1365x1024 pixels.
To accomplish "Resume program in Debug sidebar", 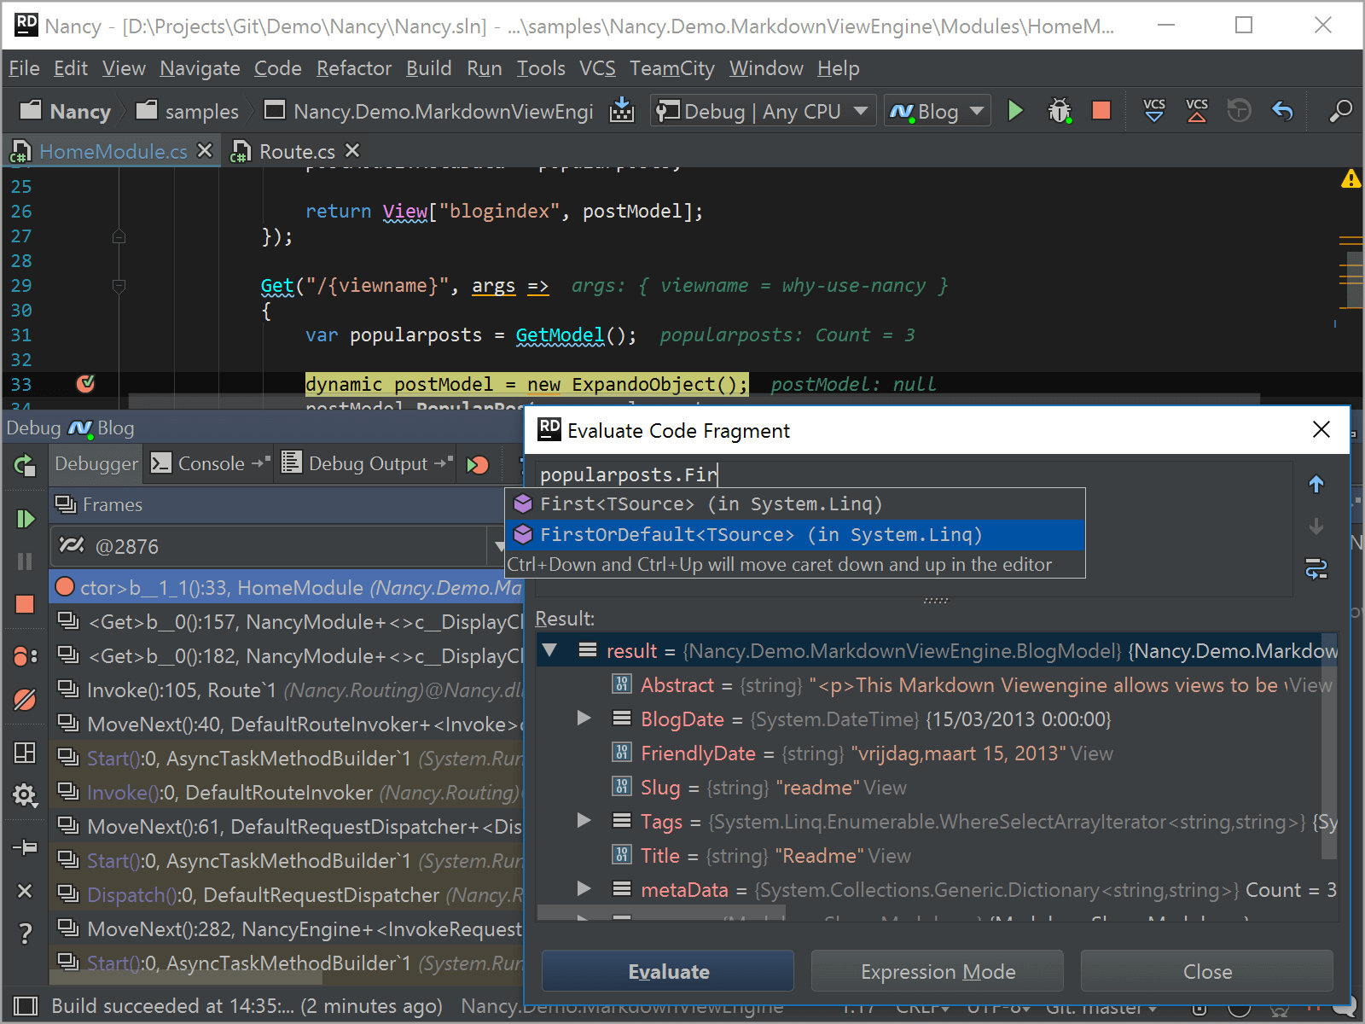I will [x=25, y=519].
